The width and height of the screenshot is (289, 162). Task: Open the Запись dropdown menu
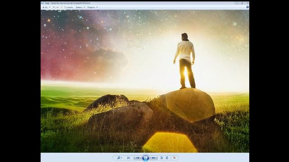80,7
